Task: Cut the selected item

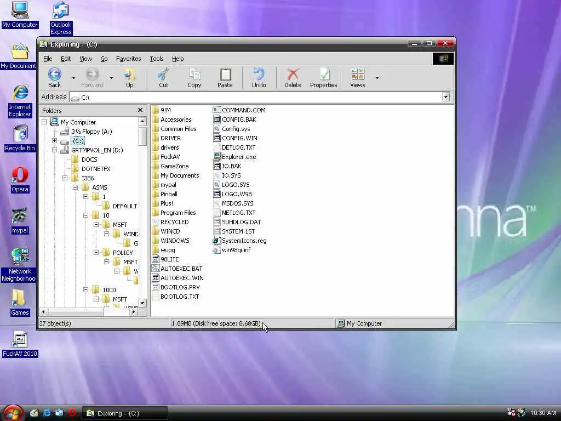Action: click(x=163, y=78)
